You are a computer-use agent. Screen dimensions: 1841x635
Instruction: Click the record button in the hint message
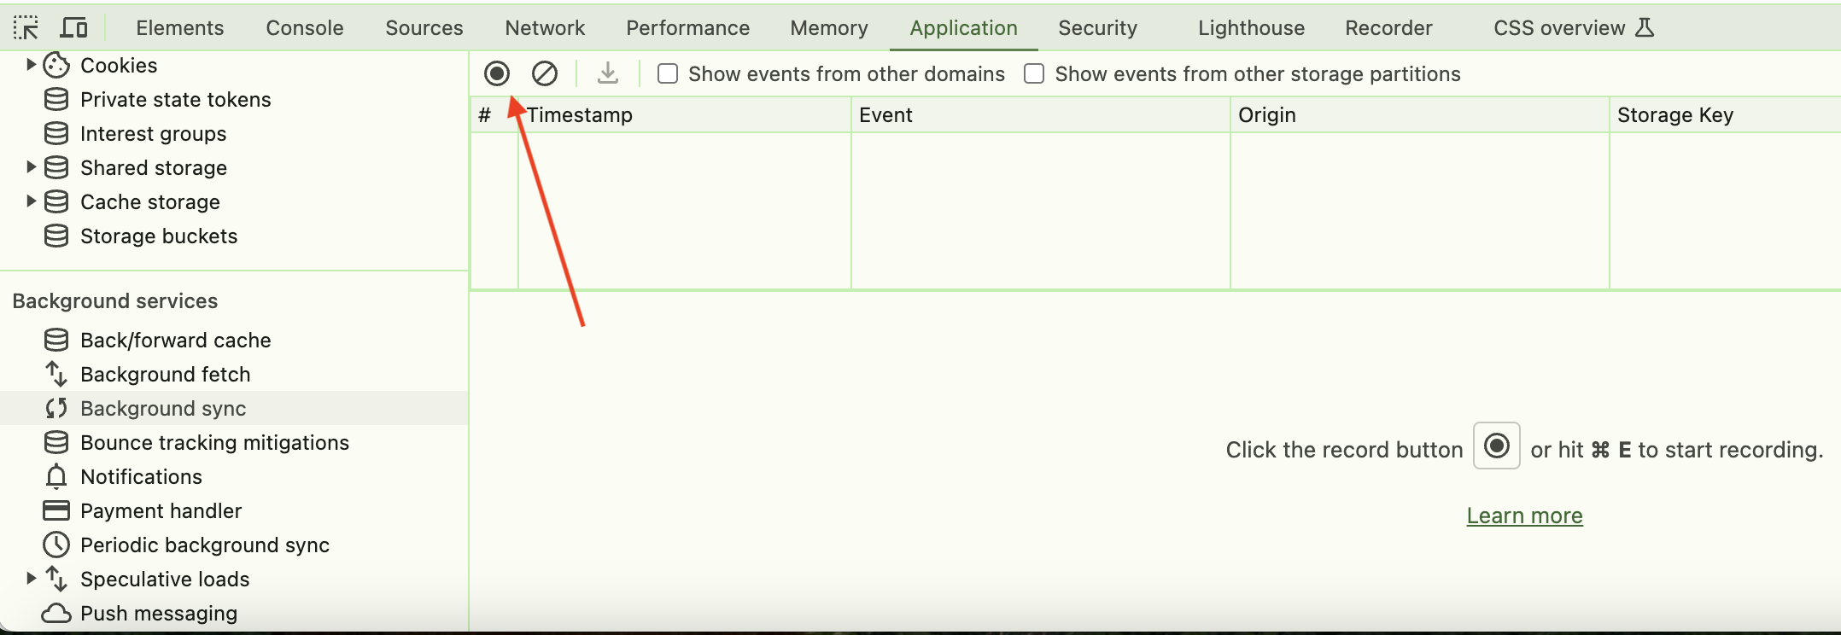(x=1497, y=446)
